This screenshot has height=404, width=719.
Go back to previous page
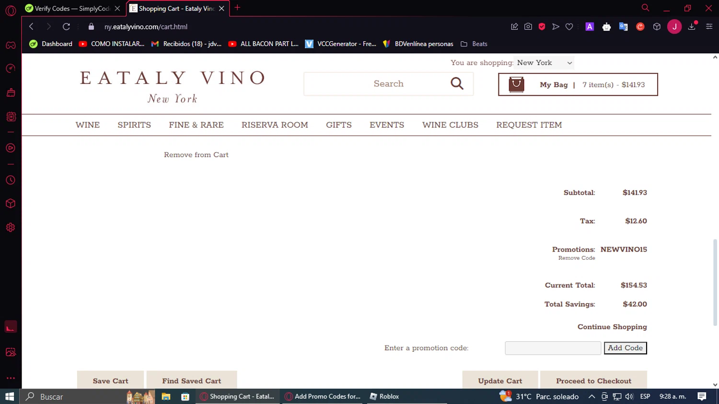31,27
